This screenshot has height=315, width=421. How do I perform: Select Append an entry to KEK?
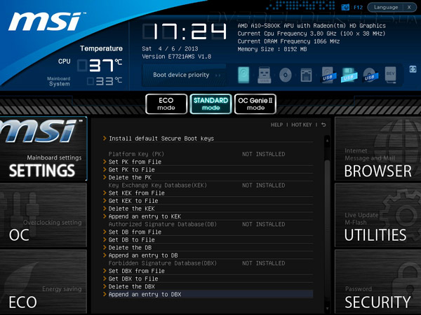pyautogui.click(x=208, y=216)
